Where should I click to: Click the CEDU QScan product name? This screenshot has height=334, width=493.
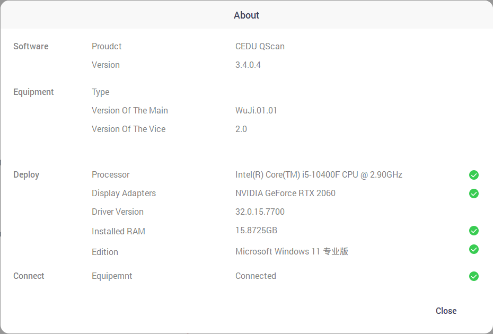coord(260,47)
